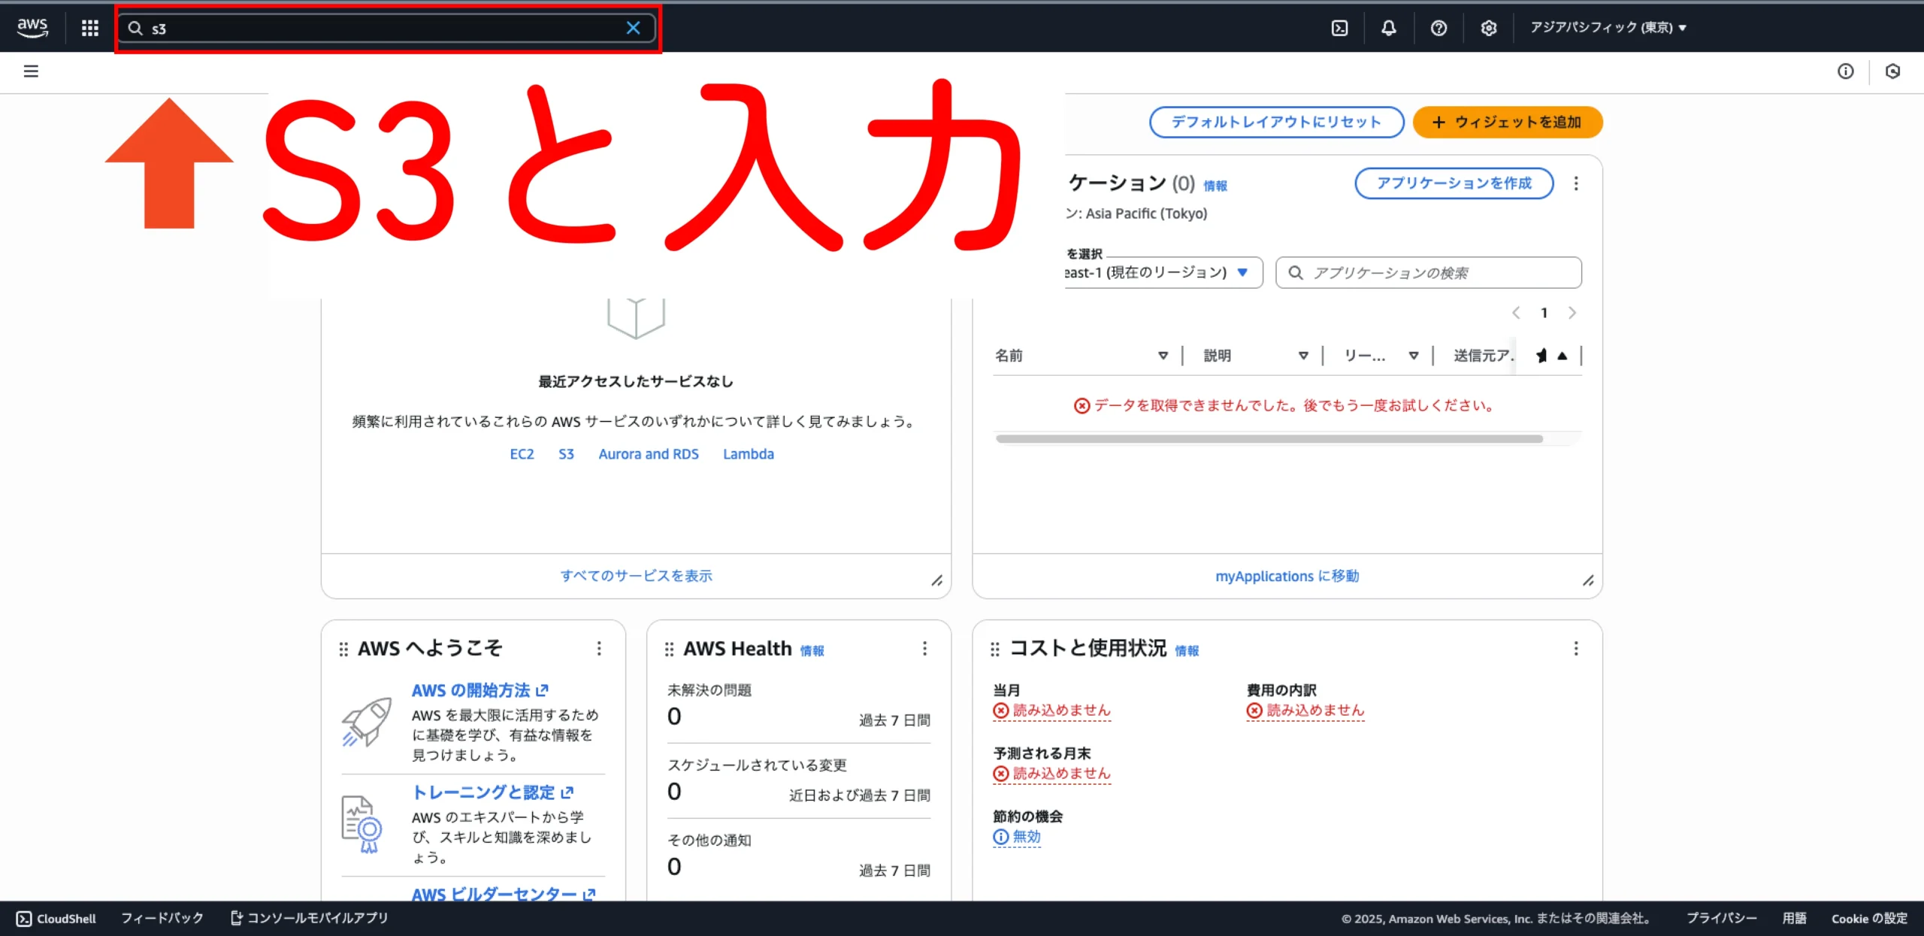
Task: Click the S3 service link
Action: pyautogui.click(x=566, y=454)
